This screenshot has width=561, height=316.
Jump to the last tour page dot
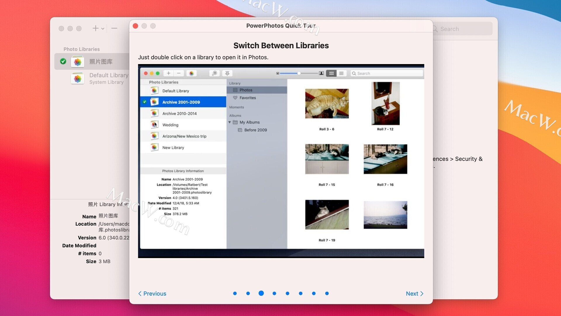click(x=327, y=293)
